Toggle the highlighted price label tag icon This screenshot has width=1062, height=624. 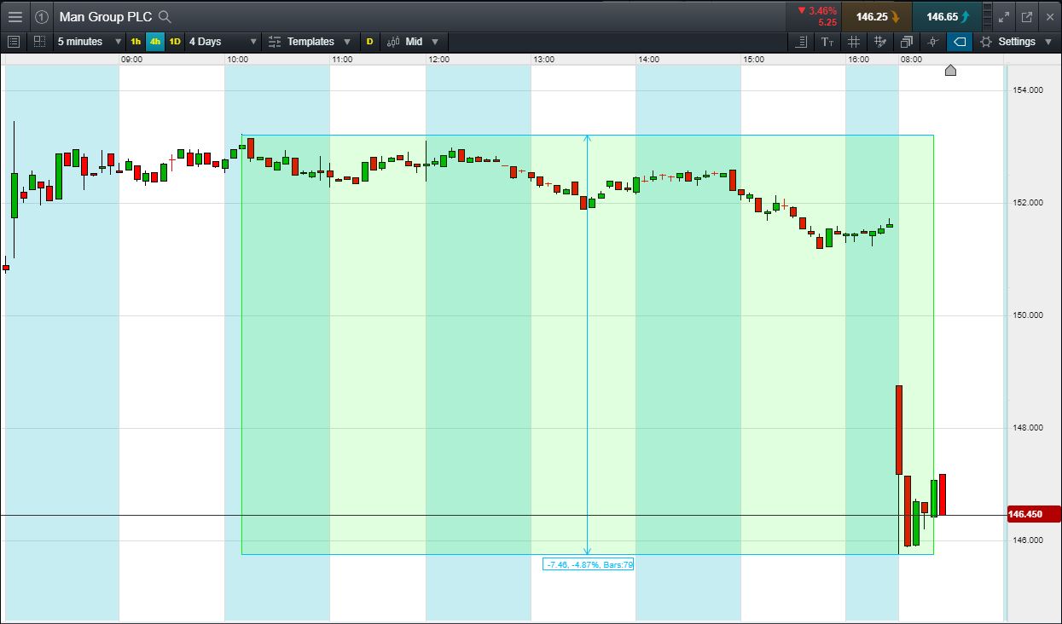point(960,41)
